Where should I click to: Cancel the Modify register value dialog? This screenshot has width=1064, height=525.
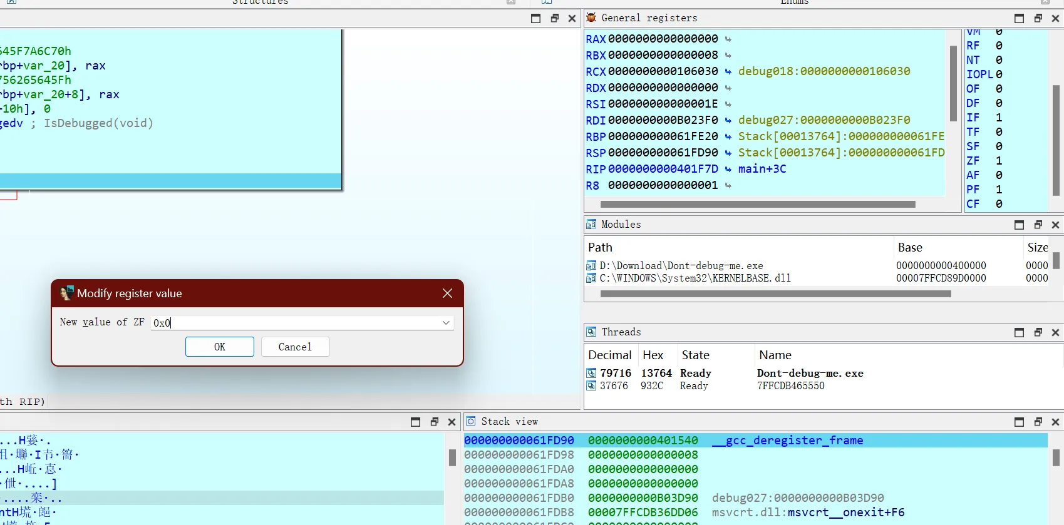pyautogui.click(x=295, y=347)
